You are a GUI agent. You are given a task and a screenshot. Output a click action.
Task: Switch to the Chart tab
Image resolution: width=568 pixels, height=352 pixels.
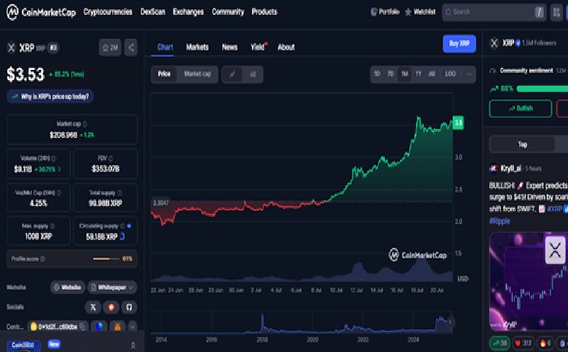tap(165, 47)
